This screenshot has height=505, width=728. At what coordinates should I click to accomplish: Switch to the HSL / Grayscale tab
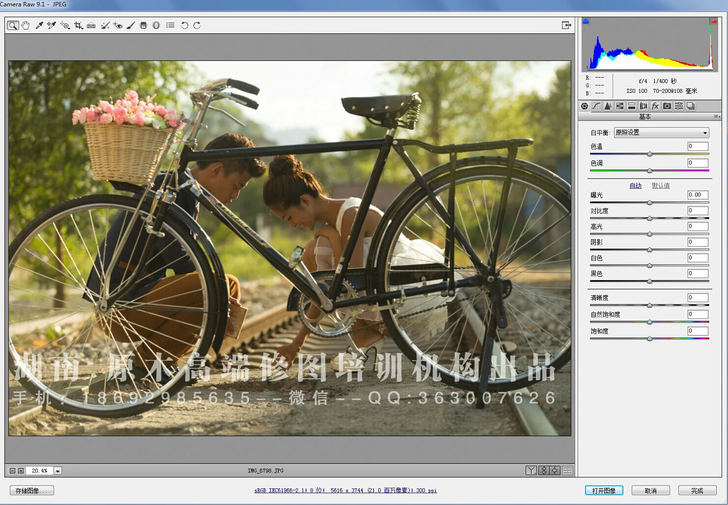click(620, 106)
